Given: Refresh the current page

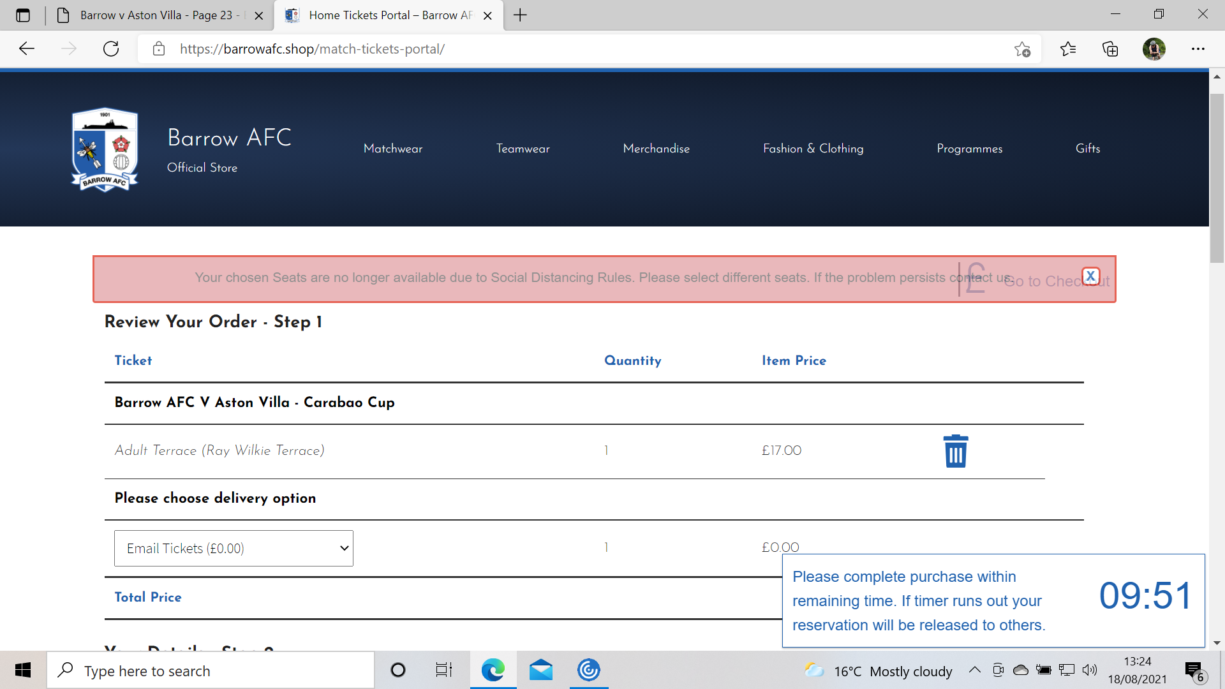Looking at the screenshot, I should pyautogui.click(x=111, y=48).
